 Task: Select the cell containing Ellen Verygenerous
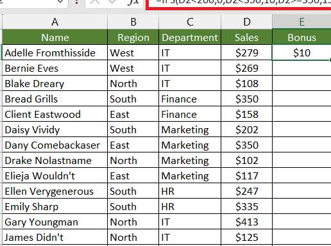pyautogui.click(x=55, y=191)
